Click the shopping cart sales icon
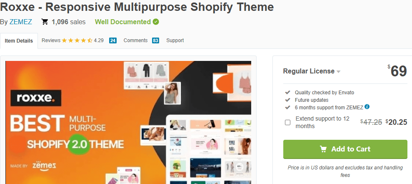Viewport: 412px width, 184px height. 45,22
